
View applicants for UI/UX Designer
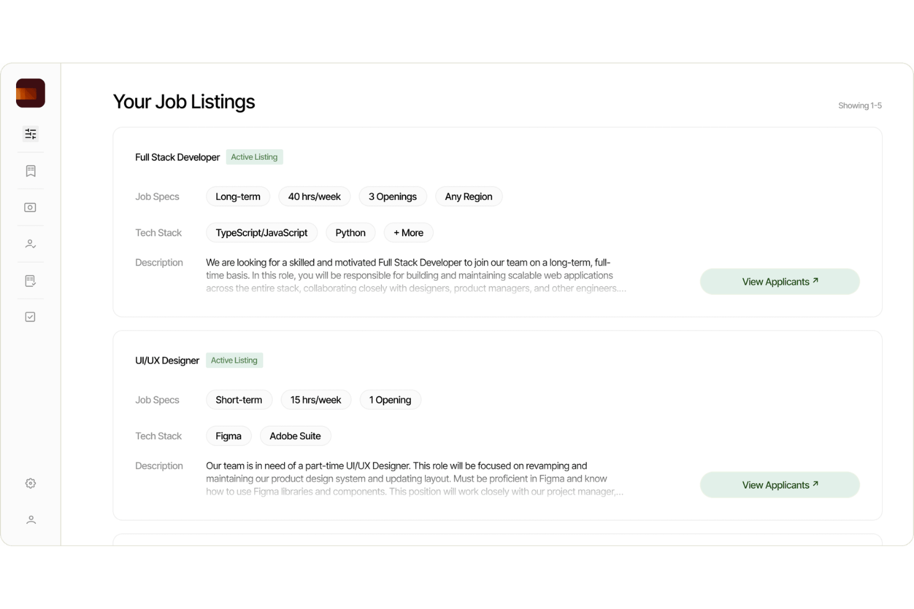tap(779, 485)
